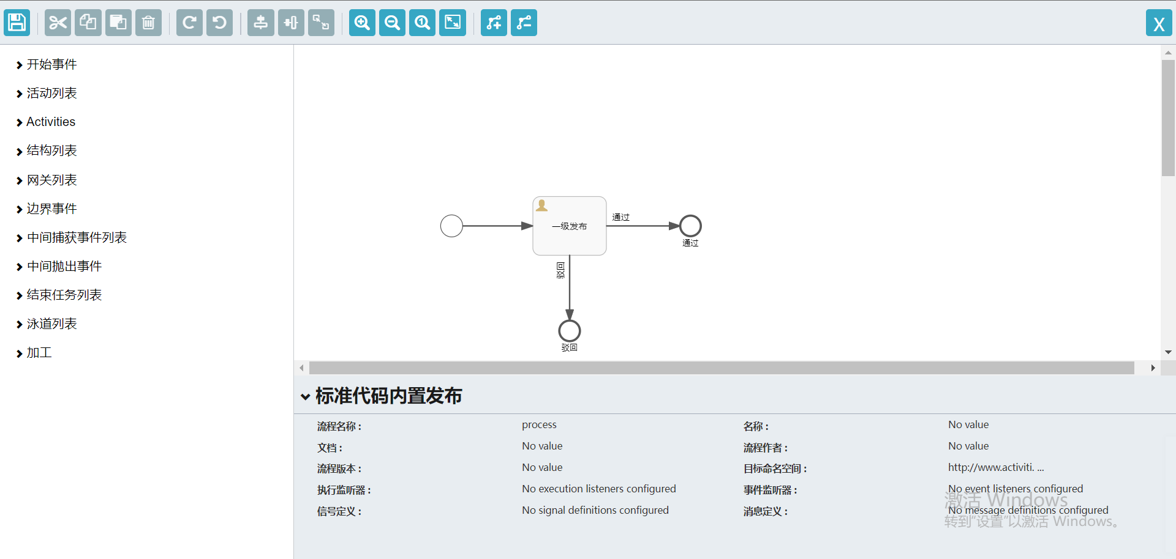
Task: Expand the 活动列表 palette group
Action: pyautogui.click(x=47, y=93)
